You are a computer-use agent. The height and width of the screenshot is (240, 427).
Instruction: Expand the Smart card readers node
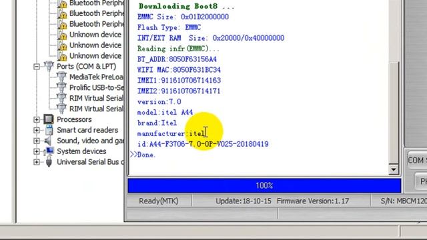coord(37,130)
